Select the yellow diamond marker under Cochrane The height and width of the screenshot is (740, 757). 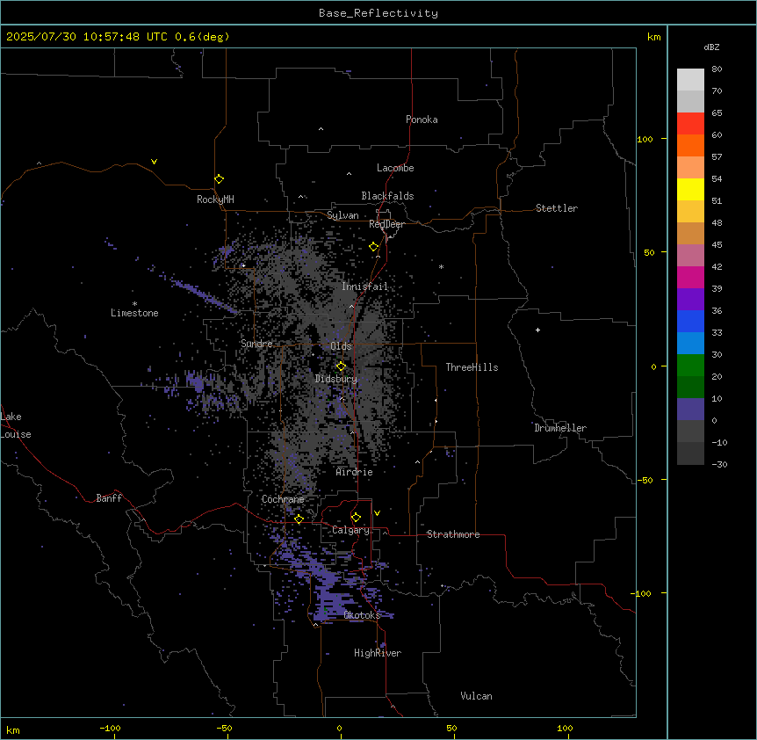click(299, 519)
